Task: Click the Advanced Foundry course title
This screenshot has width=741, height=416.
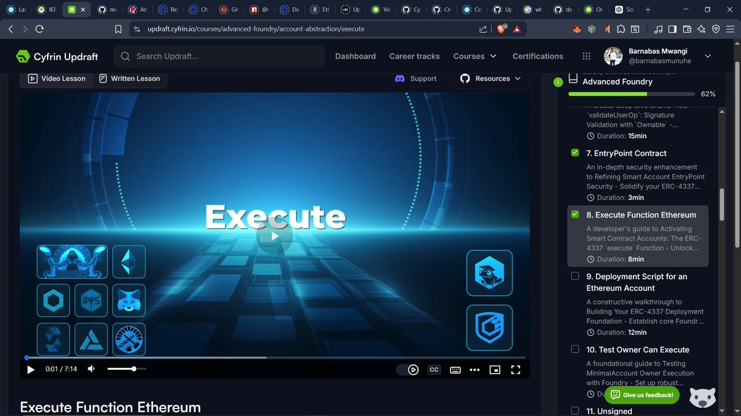Action: click(x=617, y=81)
